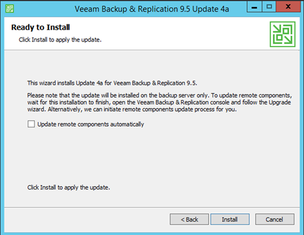Viewport: 304px width, 235px height.
Task: Enable the Update remote components automatically checkbox
Action: (x=31, y=124)
